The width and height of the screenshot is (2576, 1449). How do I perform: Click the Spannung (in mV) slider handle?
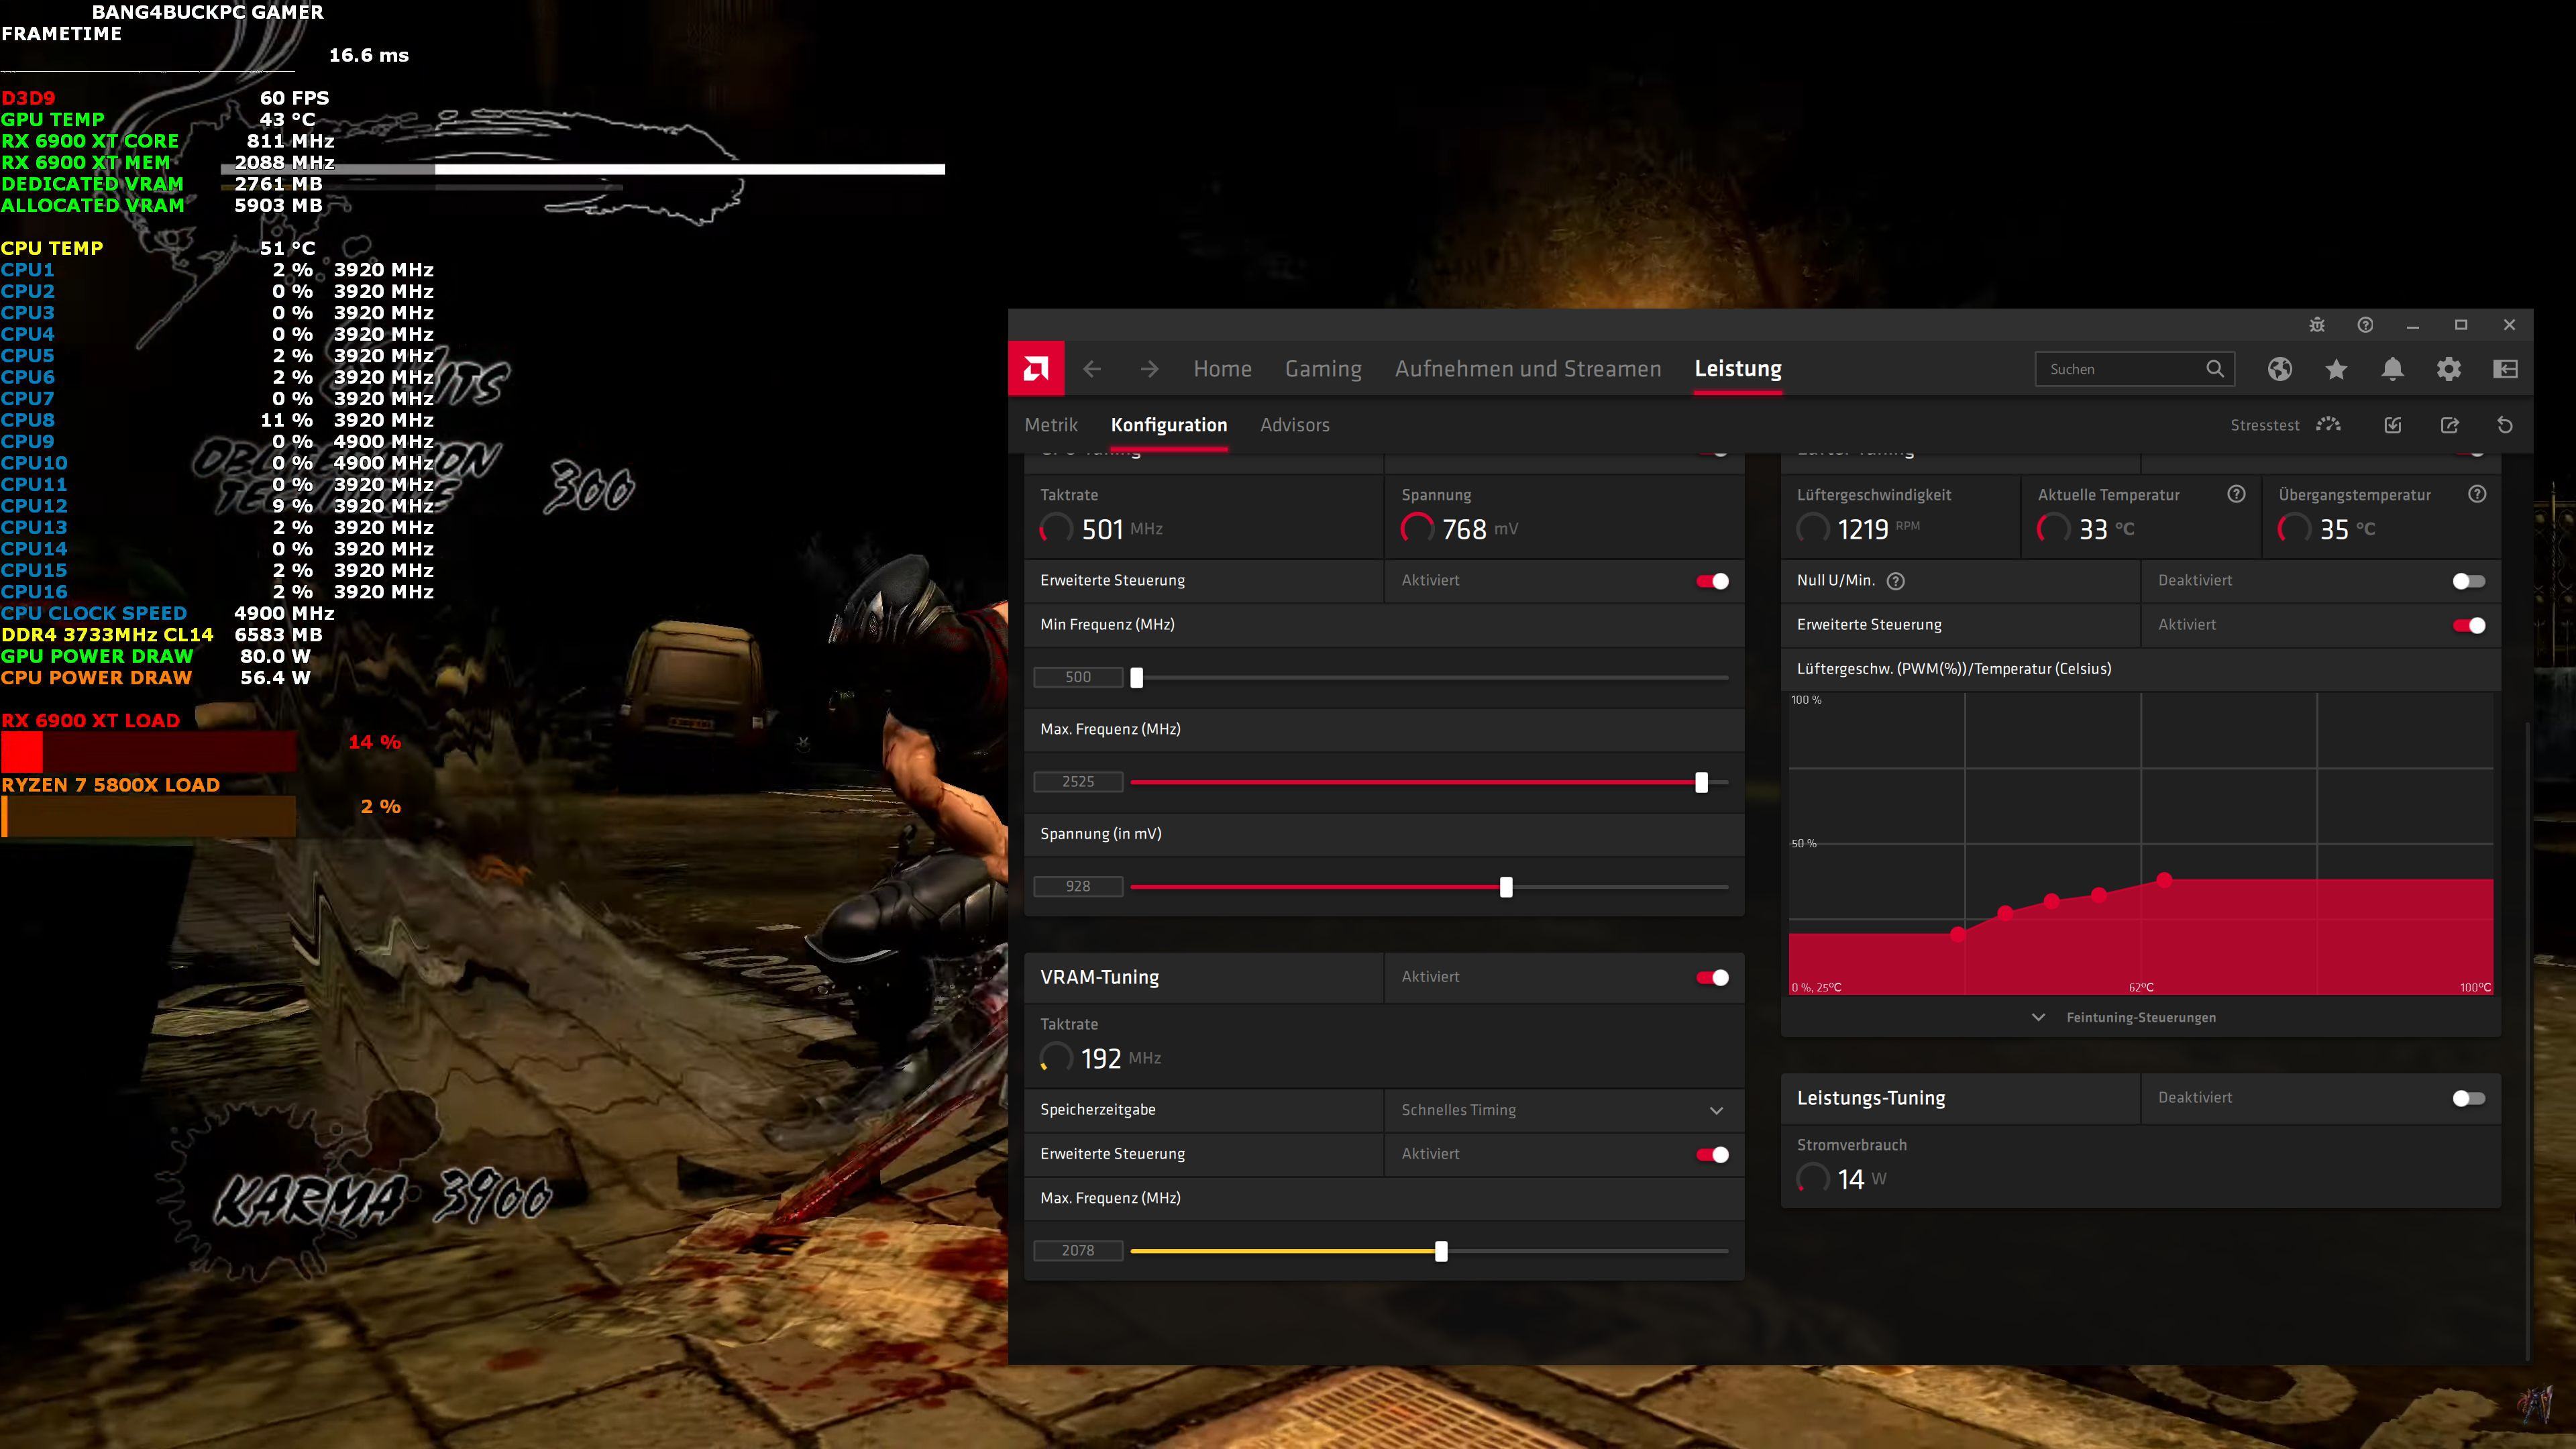[1506, 887]
